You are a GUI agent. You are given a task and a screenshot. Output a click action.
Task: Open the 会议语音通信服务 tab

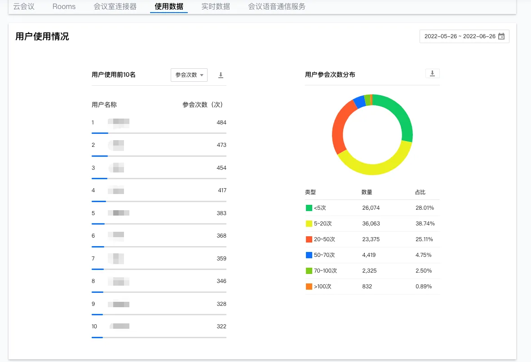pos(277,7)
